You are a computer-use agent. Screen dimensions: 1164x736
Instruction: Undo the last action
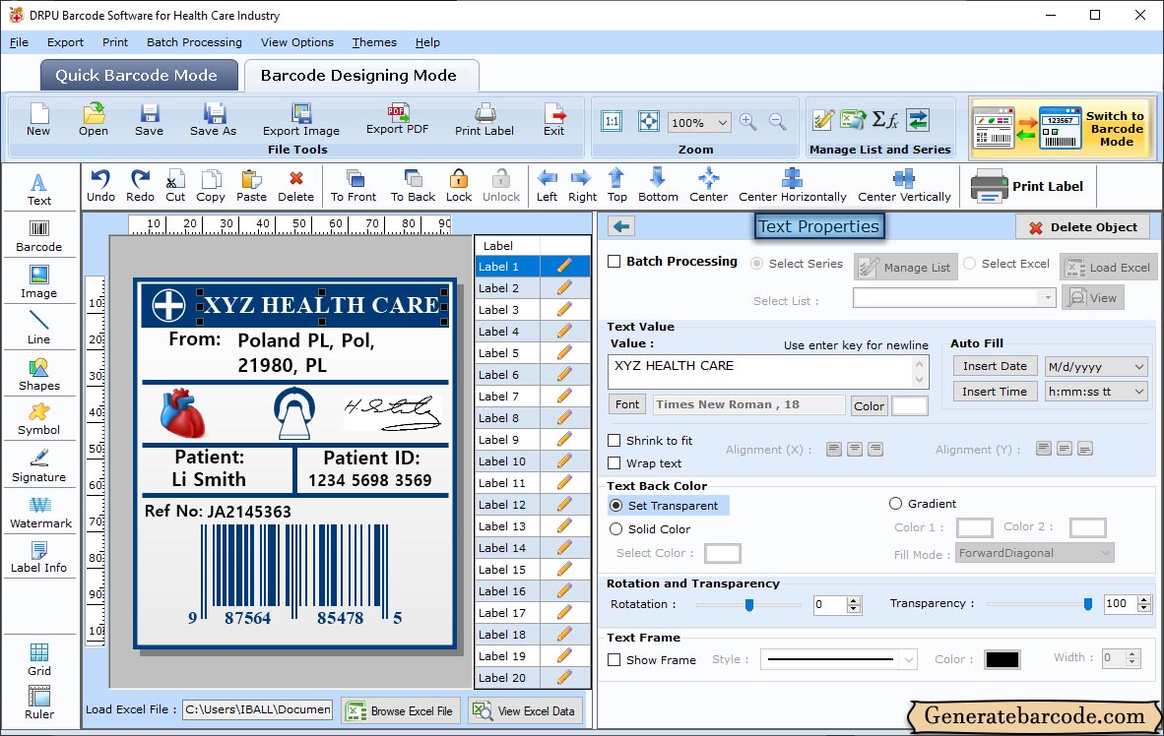100,186
